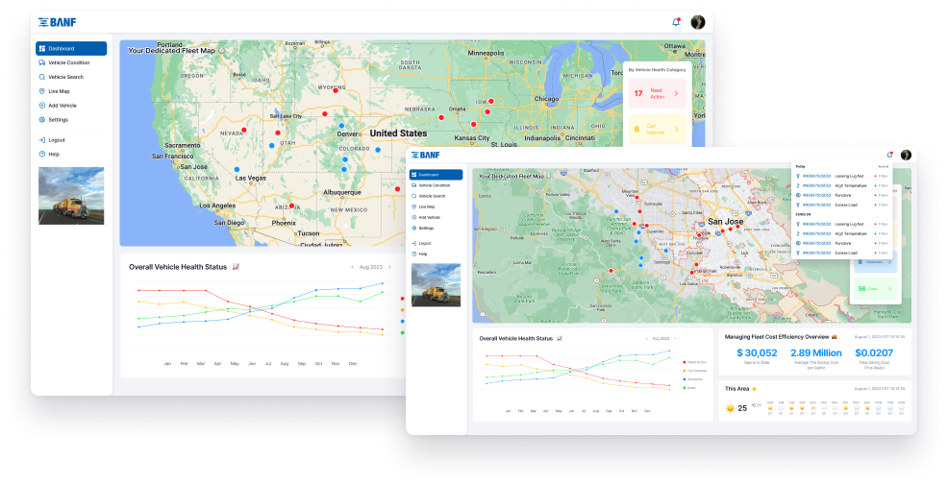Viewport: 948px width, 485px height.
Task: Select Vehicle Condition in the front window sidebar
Action: pyautogui.click(x=436, y=185)
